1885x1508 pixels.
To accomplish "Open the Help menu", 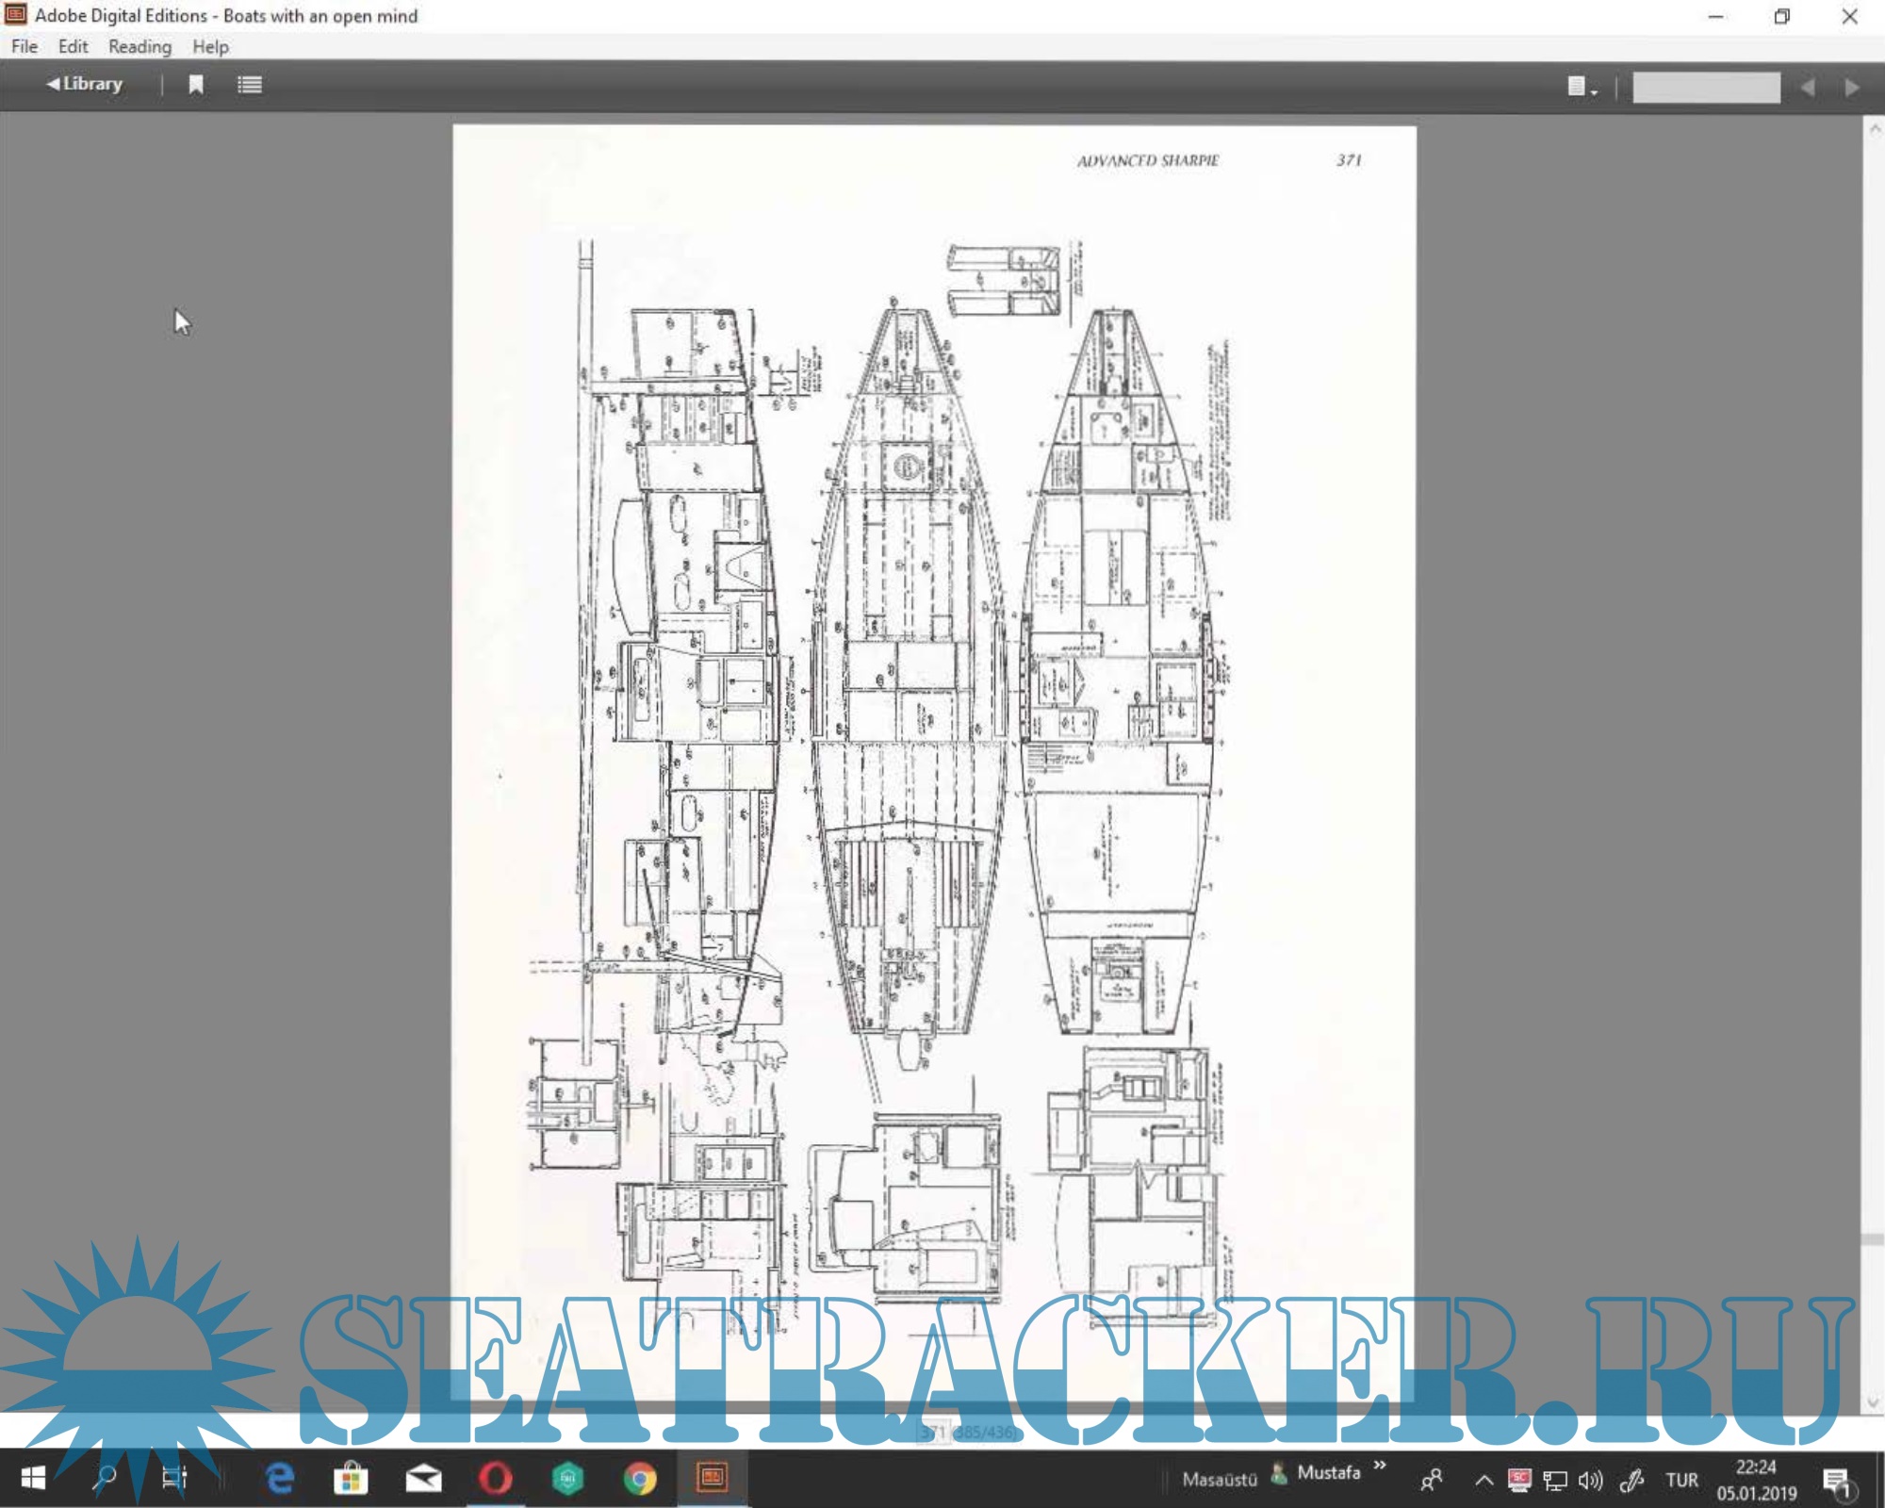I will tap(210, 46).
